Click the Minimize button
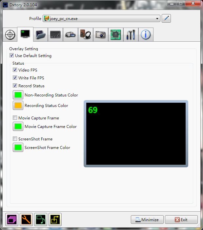This screenshot has width=203, height=230. point(147,220)
